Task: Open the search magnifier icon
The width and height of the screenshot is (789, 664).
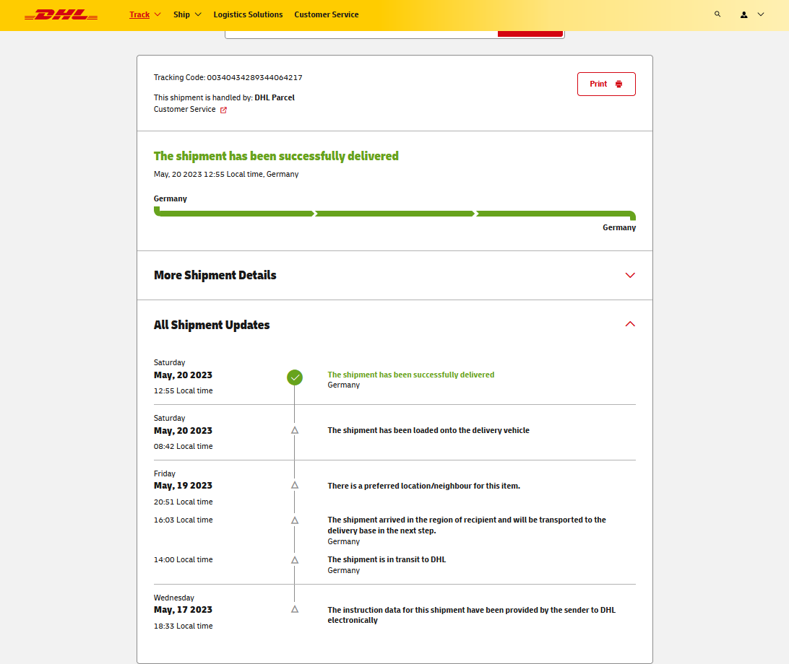Action: (x=717, y=14)
